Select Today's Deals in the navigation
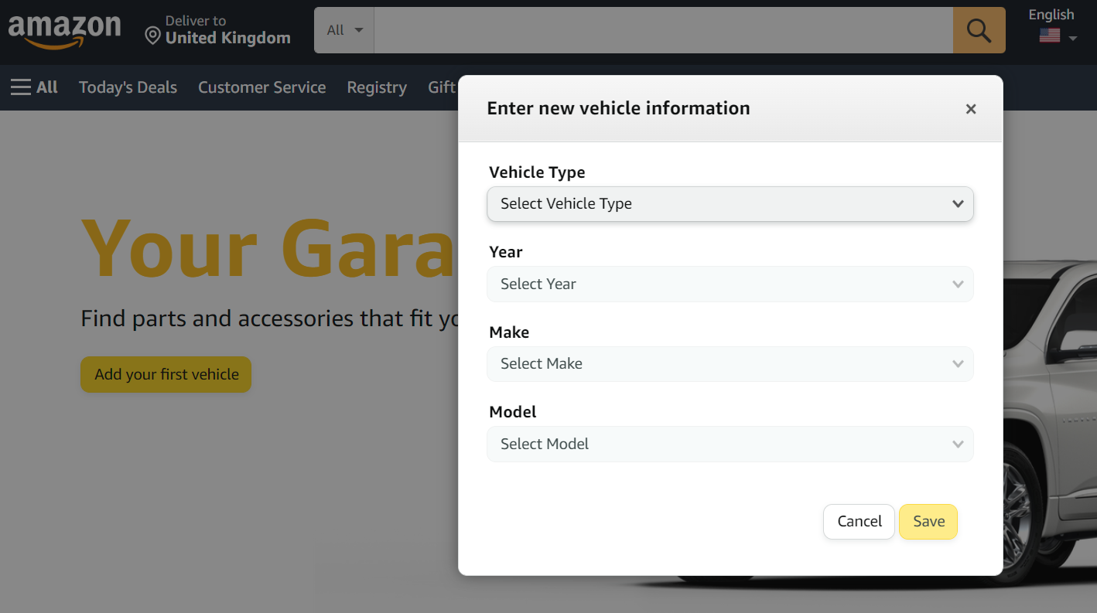This screenshot has width=1097, height=613. 128,87
